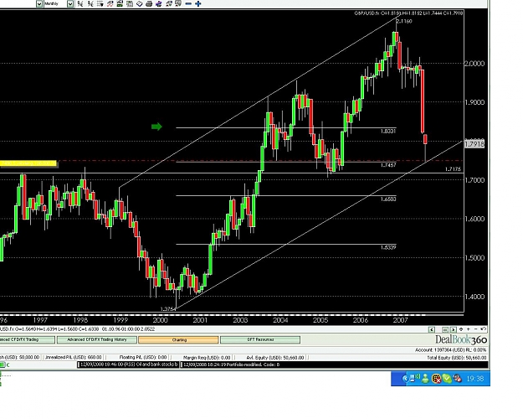
Task: Select the Charting tab
Action: 179,340
